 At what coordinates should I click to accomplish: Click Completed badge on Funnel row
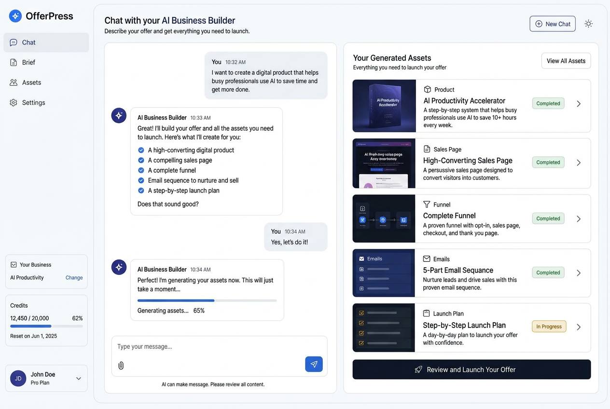point(548,218)
